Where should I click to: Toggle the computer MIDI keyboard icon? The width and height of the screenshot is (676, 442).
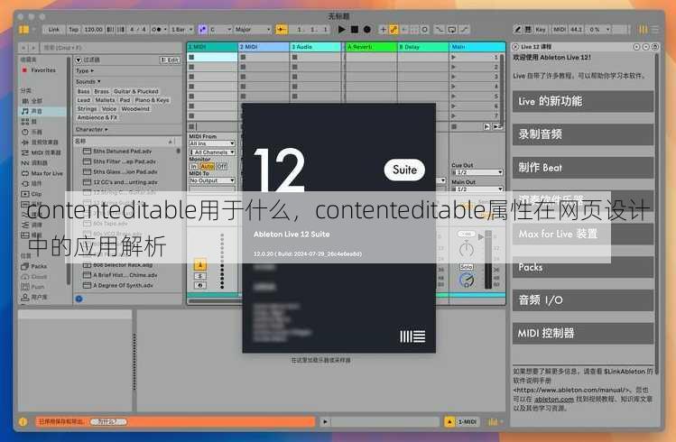click(x=528, y=29)
